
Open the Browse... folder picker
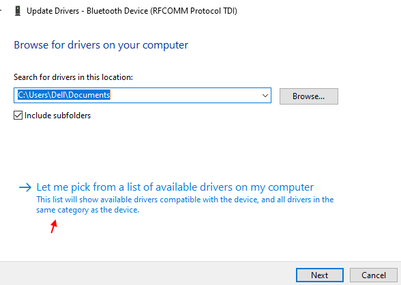point(309,96)
